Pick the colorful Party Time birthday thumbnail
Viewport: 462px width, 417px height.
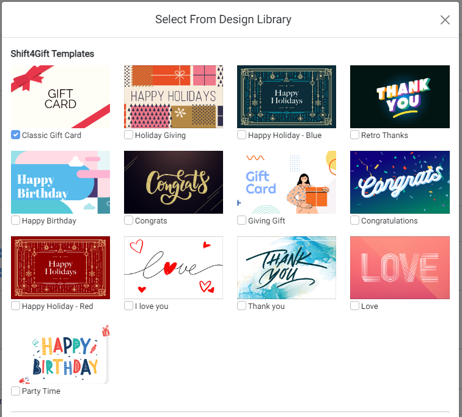(61, 354)
